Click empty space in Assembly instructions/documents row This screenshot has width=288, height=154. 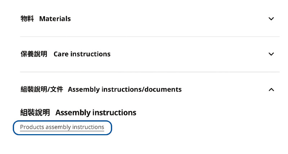click(x=223, y=89)
